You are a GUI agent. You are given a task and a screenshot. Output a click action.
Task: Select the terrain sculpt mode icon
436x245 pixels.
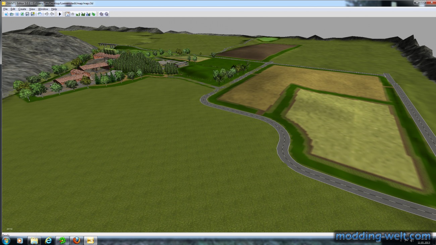(x=78, y=14)
